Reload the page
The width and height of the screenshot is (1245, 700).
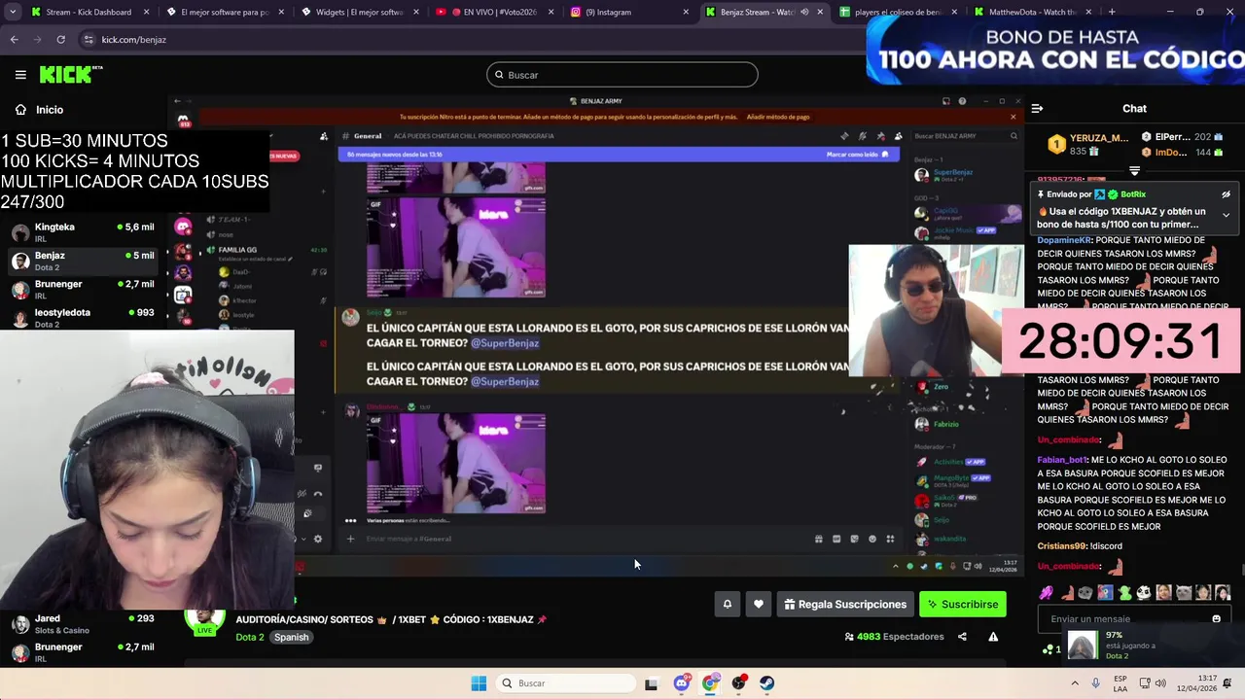pos(60,40)
